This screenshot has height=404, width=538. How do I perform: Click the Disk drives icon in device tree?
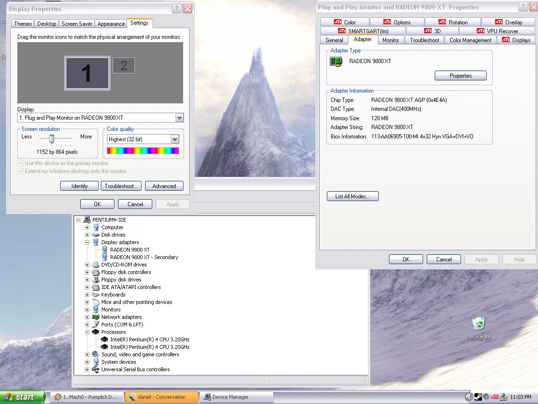coord(96,235)
